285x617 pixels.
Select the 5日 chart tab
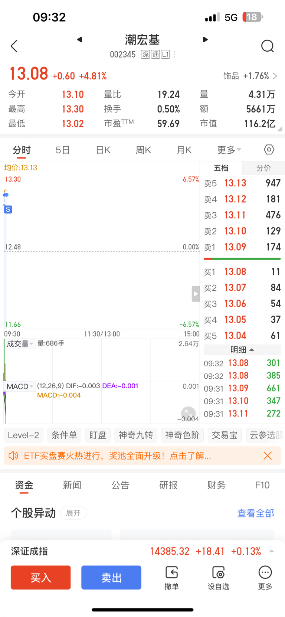(62, 150)
